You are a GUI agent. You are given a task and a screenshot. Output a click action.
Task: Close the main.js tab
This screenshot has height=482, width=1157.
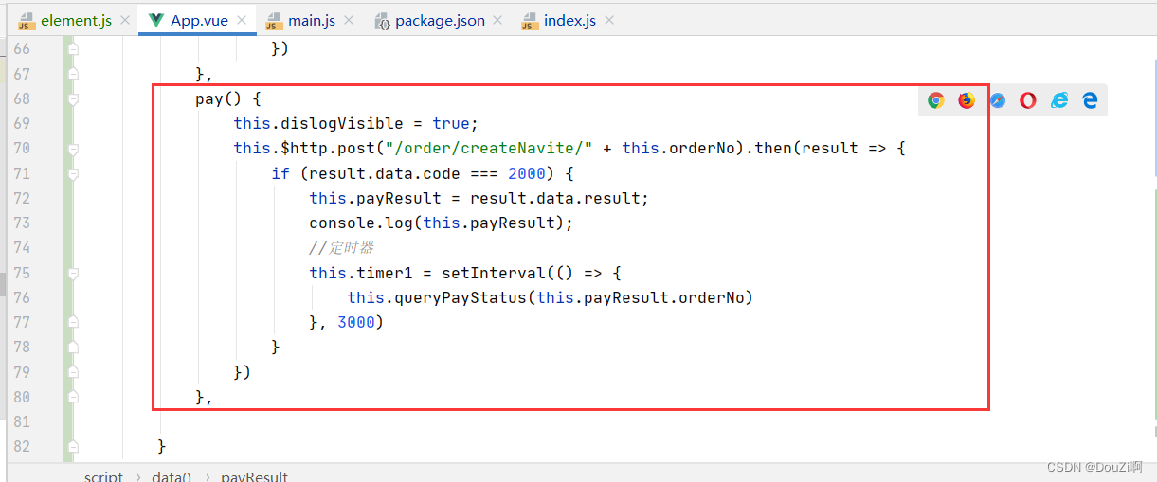point(349,20)
